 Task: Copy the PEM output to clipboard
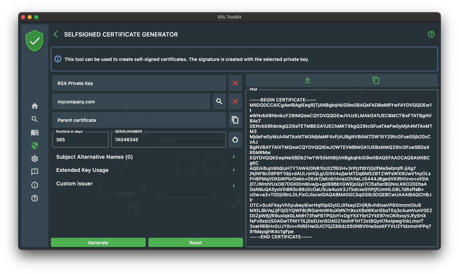tap(376, 80)
